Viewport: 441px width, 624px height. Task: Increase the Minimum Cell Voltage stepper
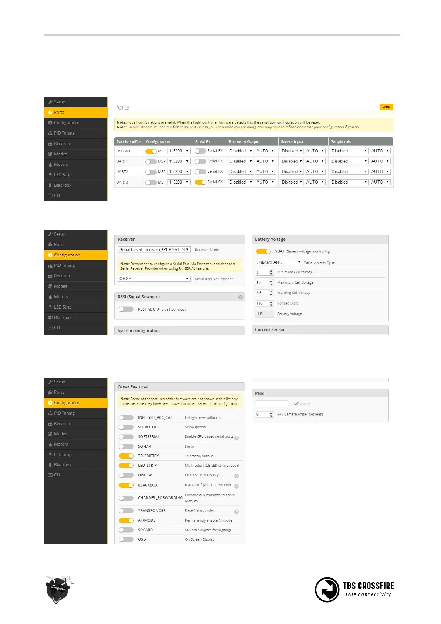pos(271,271)
